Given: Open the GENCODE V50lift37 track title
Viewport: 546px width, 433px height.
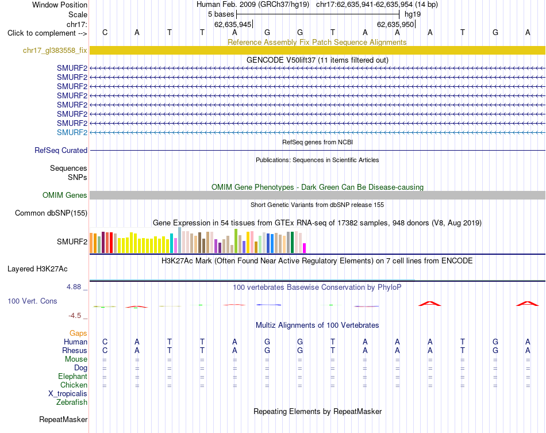Looking at the screenshot, I should (x=317, y=60).
